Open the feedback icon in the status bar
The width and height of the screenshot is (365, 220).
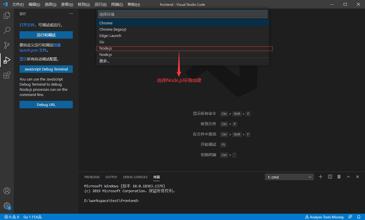(350, 217)
